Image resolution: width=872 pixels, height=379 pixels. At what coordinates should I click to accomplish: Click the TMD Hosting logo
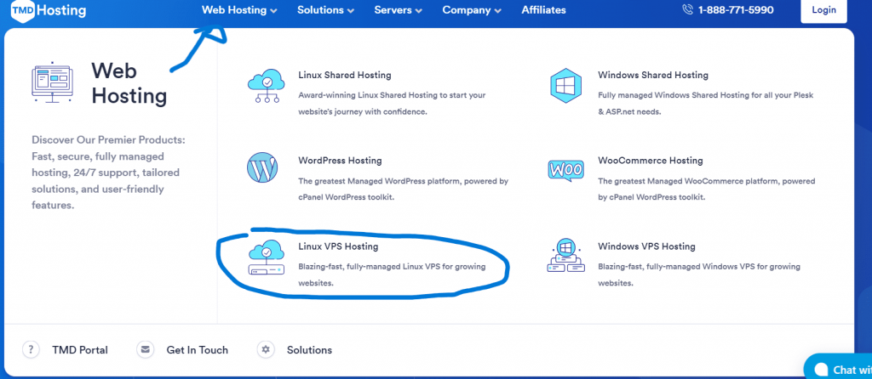click(49, 10)
